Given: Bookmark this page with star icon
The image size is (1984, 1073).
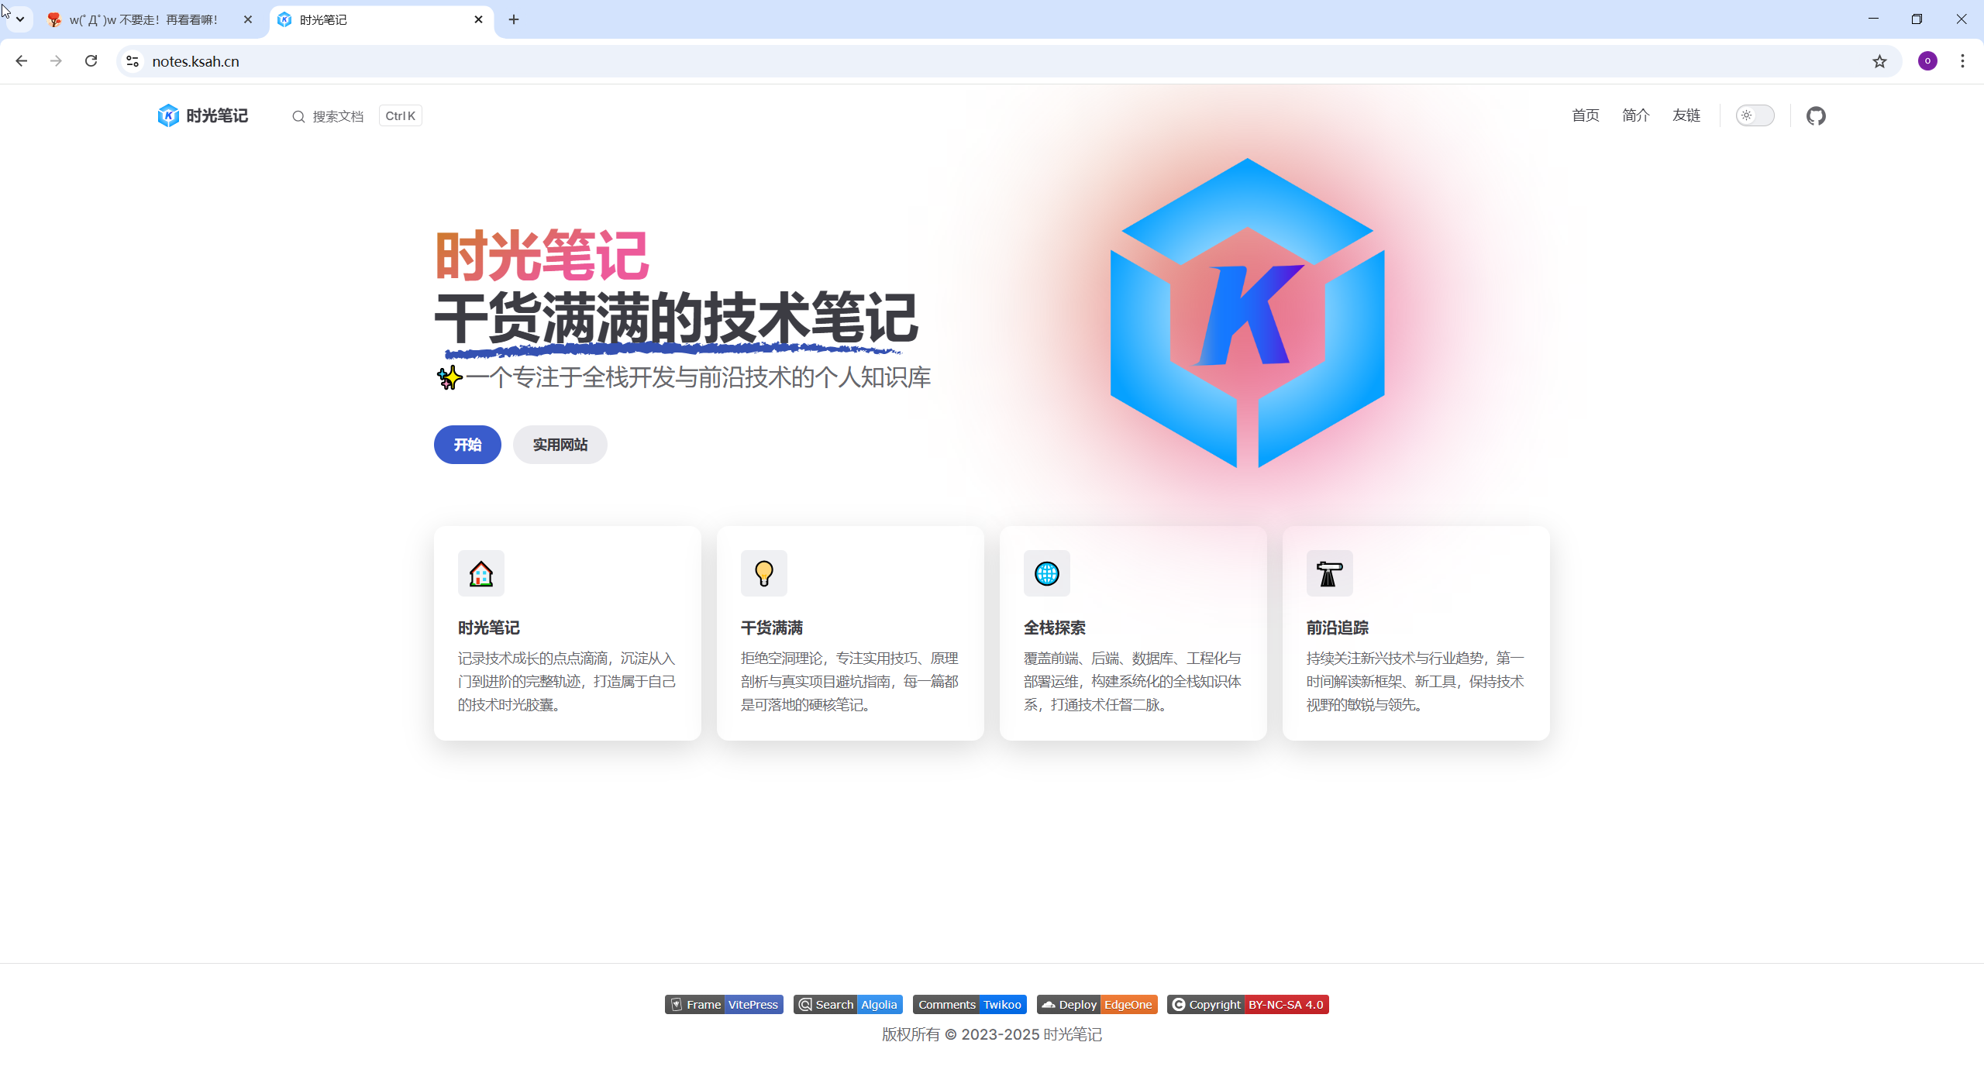Looking at the screenshot, I should pyautogui.click(x=1879, y=61).
